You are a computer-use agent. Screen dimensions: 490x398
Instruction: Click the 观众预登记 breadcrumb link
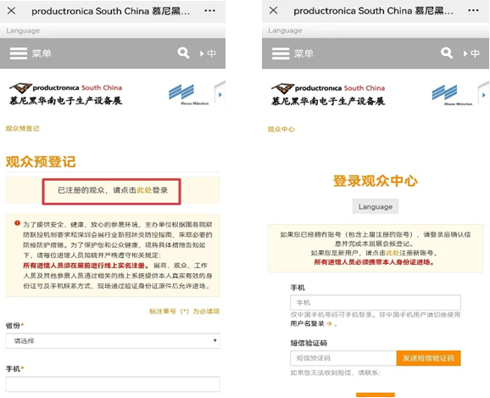click(x=23, y=129)
